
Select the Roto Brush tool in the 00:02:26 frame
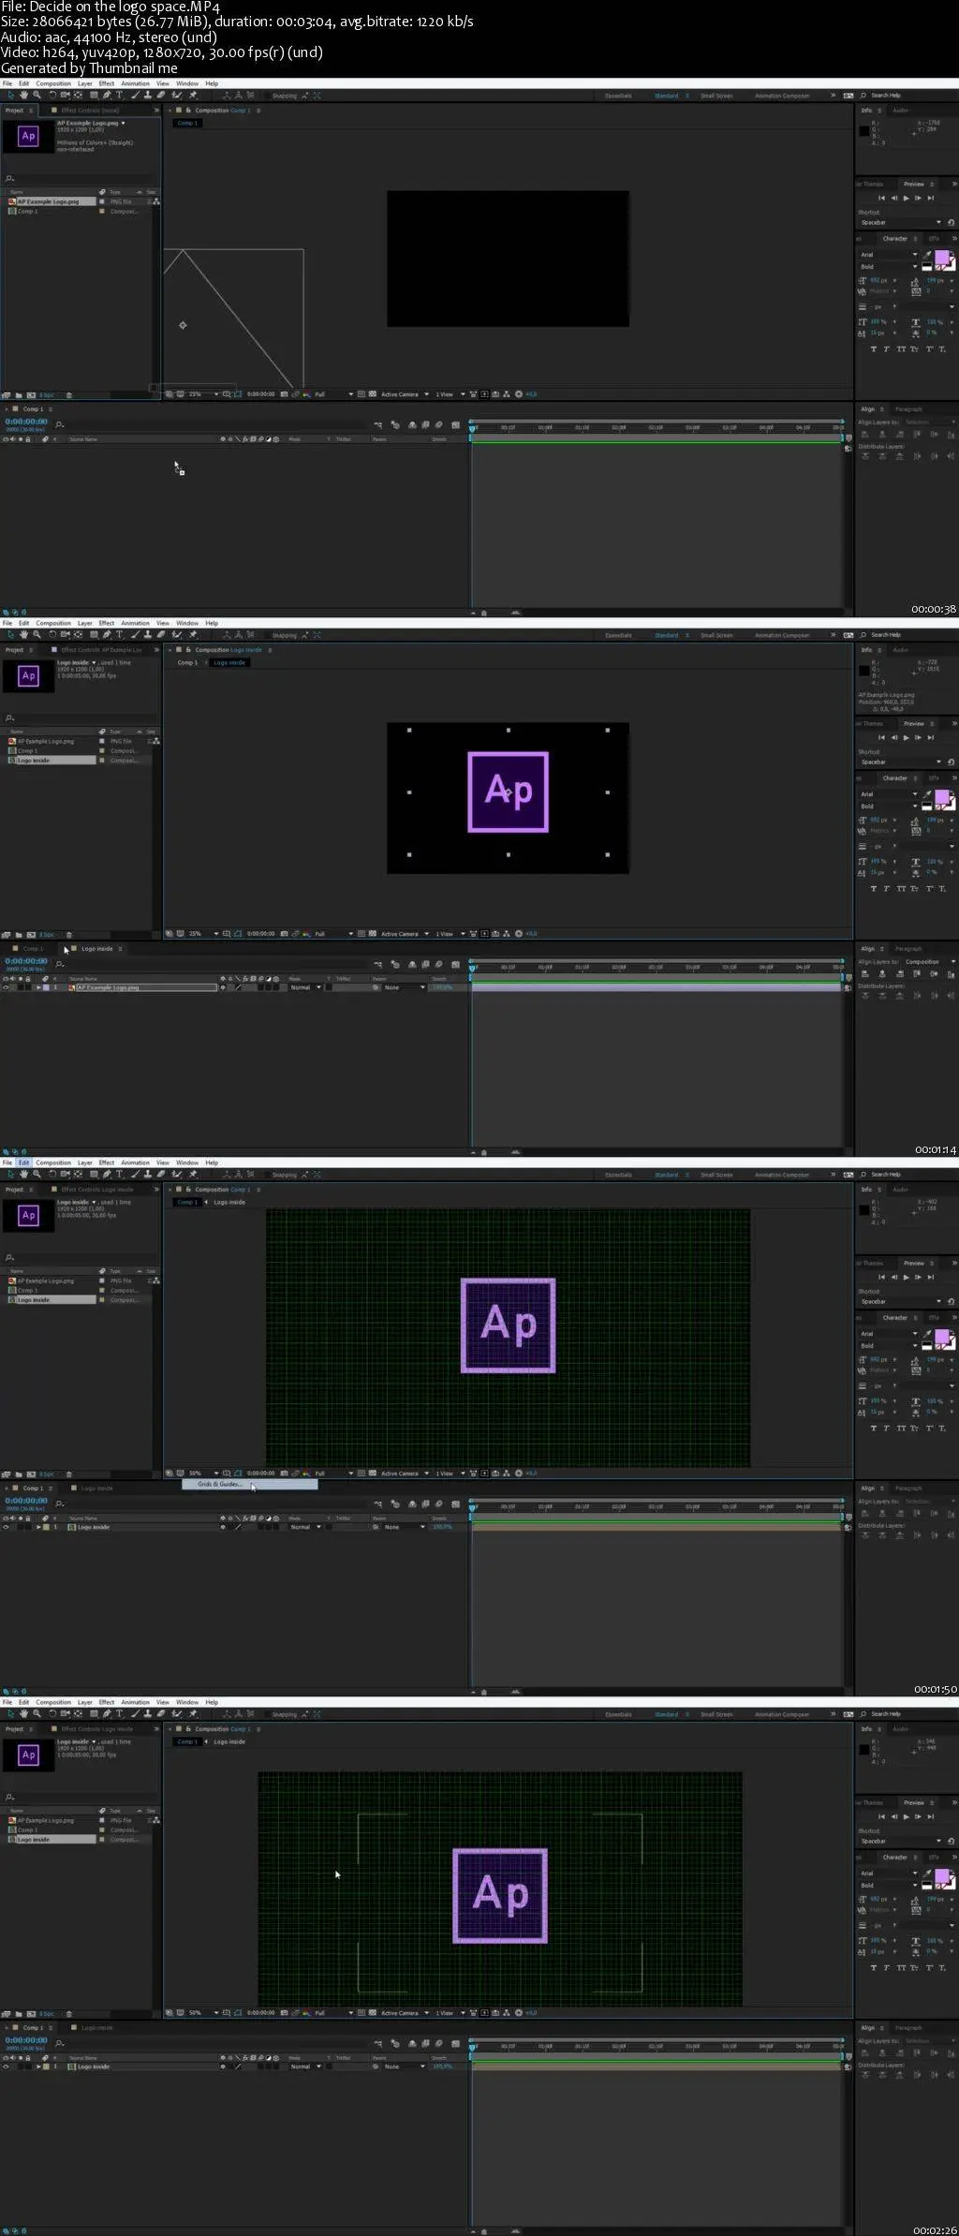point(176,1713)
